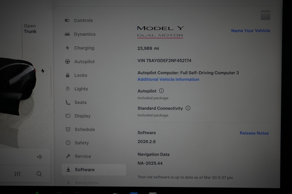Click the Schedule alarm clock icon

click(x=68, y=129)
